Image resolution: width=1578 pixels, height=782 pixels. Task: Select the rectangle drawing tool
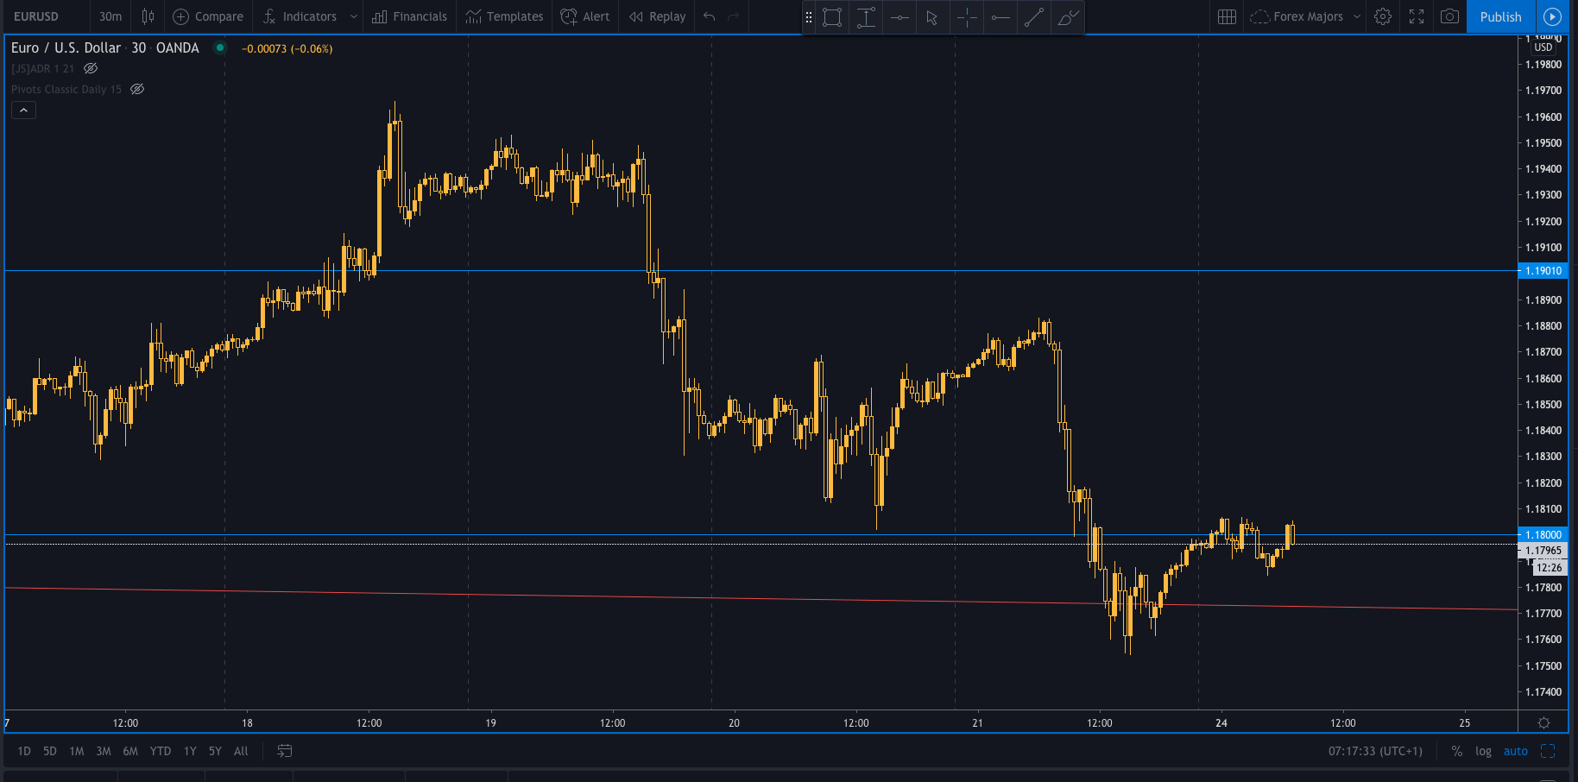pos(832,17)
